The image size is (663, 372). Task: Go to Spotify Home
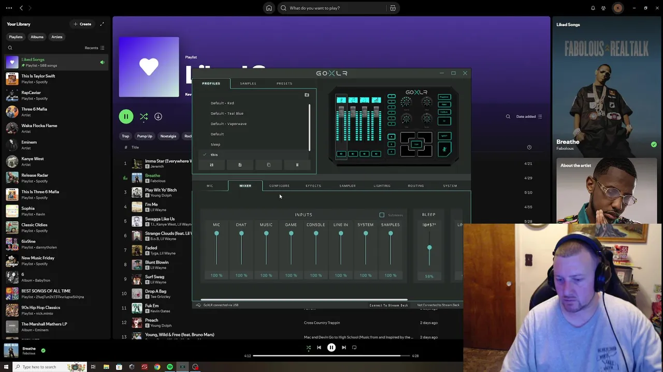click(269, 8)
